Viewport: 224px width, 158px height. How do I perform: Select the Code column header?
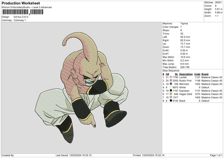(197, 74)
